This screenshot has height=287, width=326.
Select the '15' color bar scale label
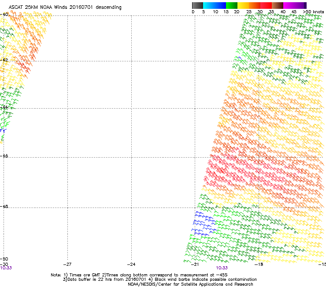click(x=226, y=12)
